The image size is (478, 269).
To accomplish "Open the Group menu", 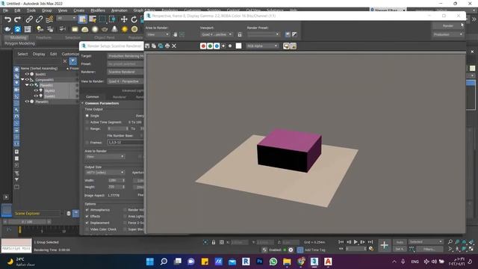I will [46, 10].
